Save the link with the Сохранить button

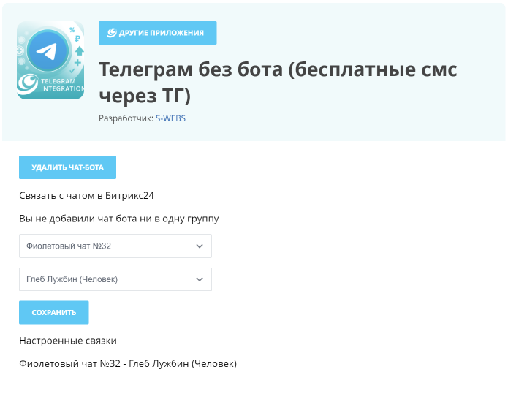click(x=54, y=312)
